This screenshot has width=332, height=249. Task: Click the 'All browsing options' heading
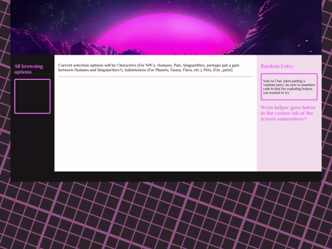pos(28,69)
